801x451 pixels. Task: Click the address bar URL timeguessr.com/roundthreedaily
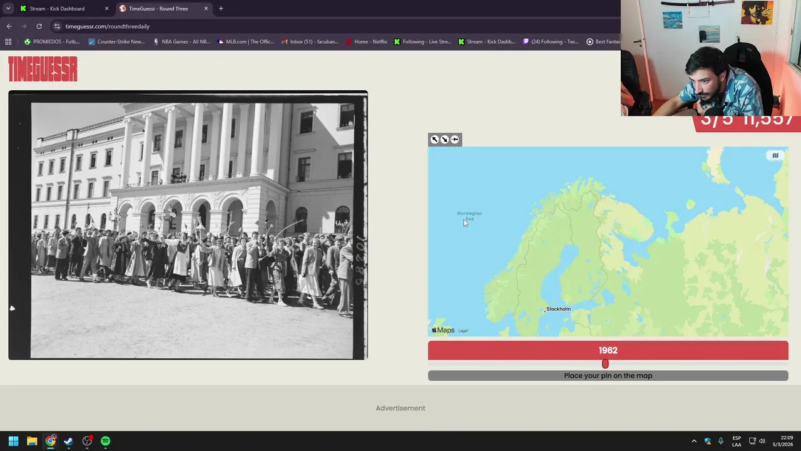[x=108, y=26]
